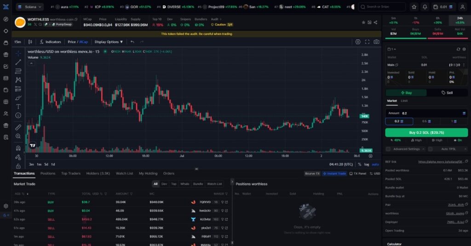Viewport: 471px width, 246px height.
Task: Select the XABCD pattern tool
Action: pos(18,80)
